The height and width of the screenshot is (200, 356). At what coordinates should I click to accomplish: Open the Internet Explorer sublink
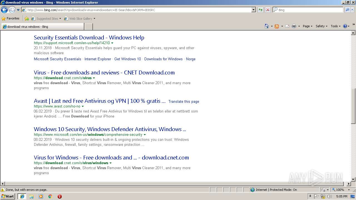click(98, 59)
